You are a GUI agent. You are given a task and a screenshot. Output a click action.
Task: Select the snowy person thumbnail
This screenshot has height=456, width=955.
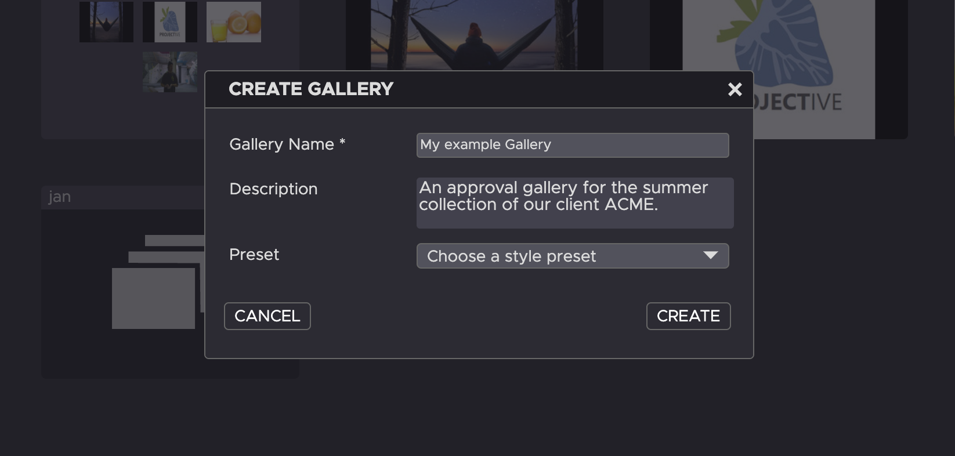tap(170, 72)
